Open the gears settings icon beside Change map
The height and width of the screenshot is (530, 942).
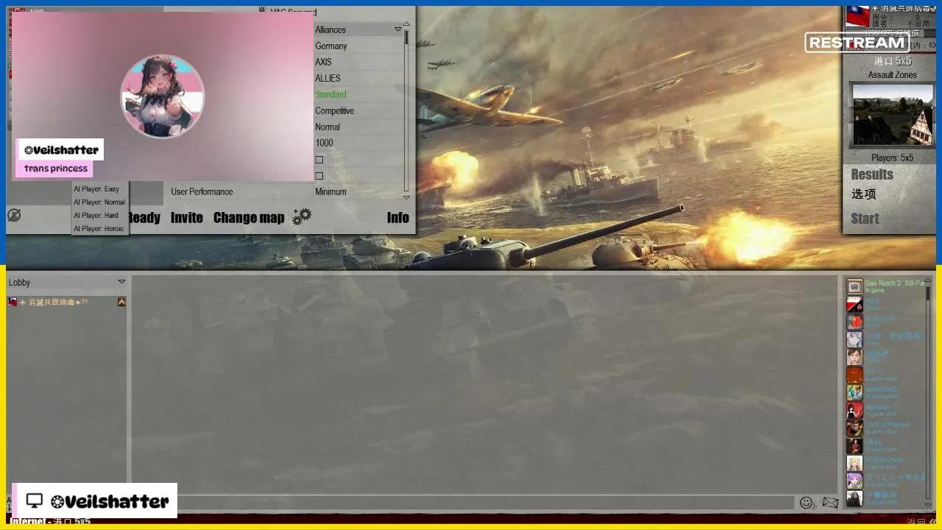pos(302,216)
